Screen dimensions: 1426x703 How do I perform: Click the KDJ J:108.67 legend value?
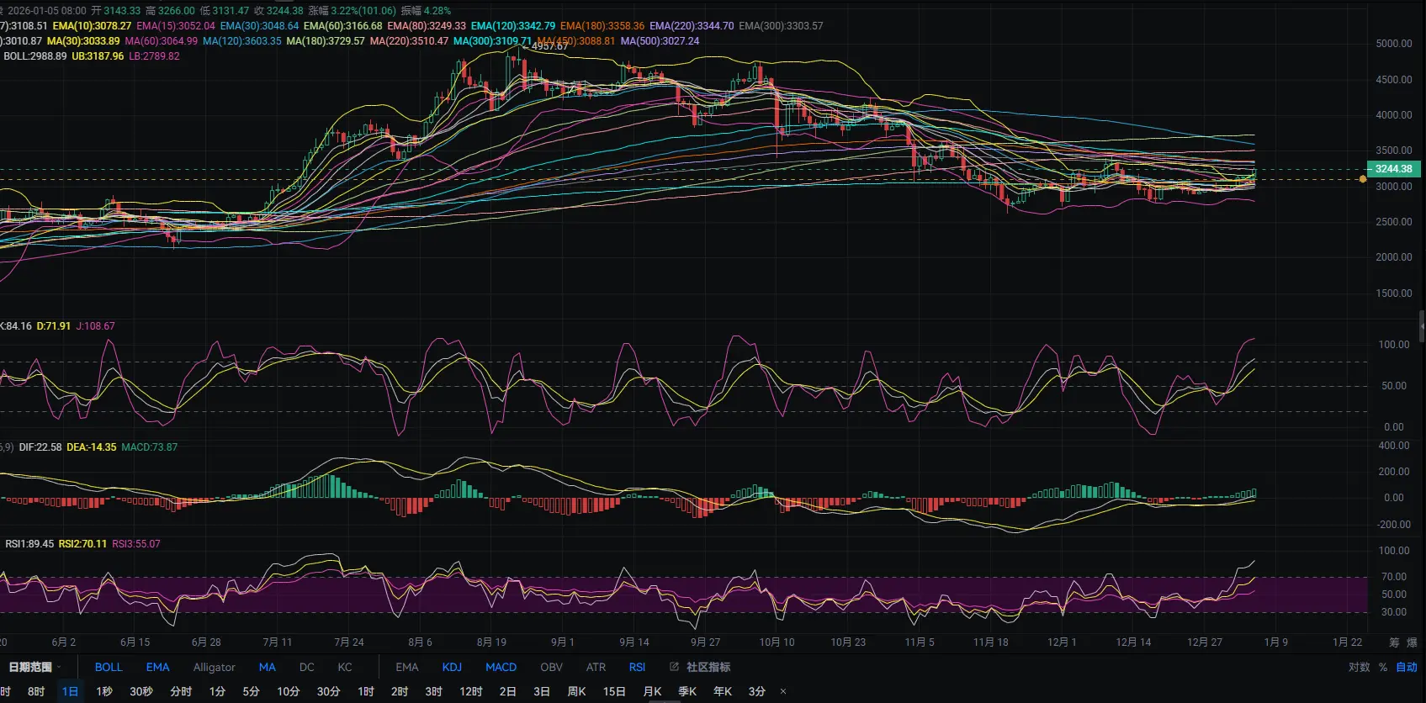[96, 326]
